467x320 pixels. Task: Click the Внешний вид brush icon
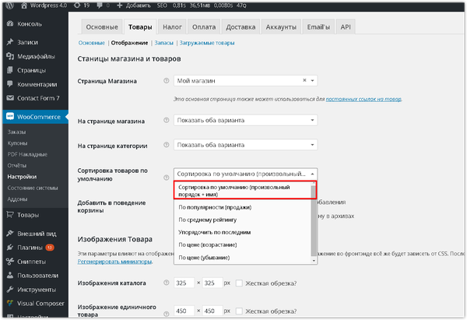(x=10, y=234)
